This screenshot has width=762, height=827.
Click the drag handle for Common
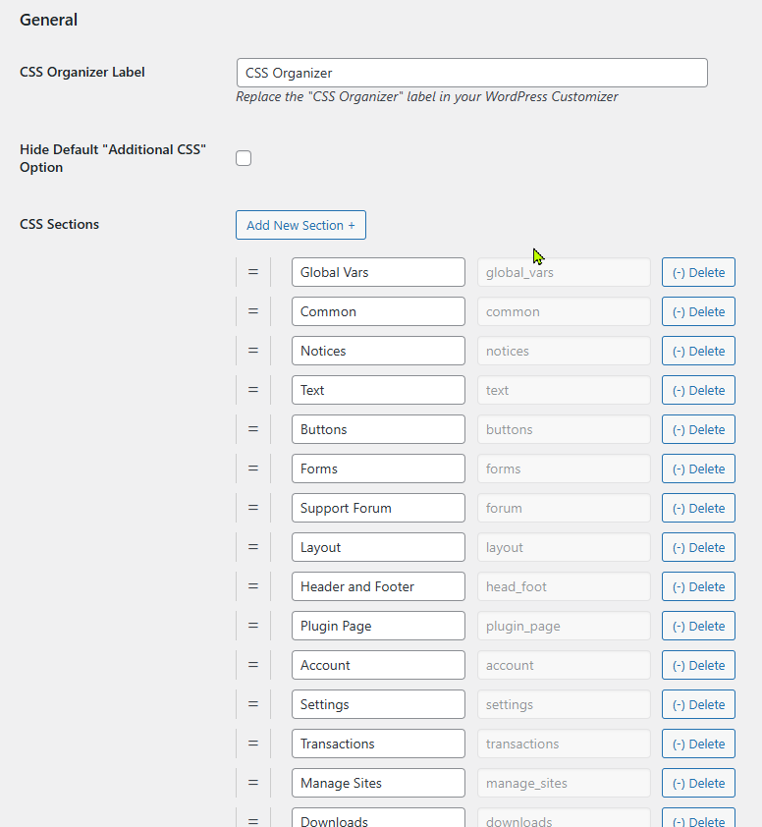(253, 311)
